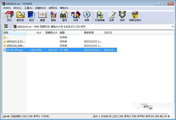Open the Options (选项) menu

tap(53, 8)
